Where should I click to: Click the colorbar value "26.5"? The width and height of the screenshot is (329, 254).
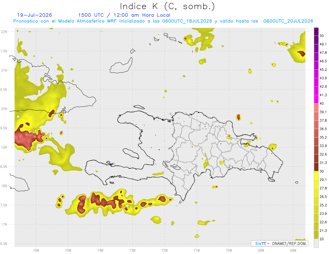323,197
